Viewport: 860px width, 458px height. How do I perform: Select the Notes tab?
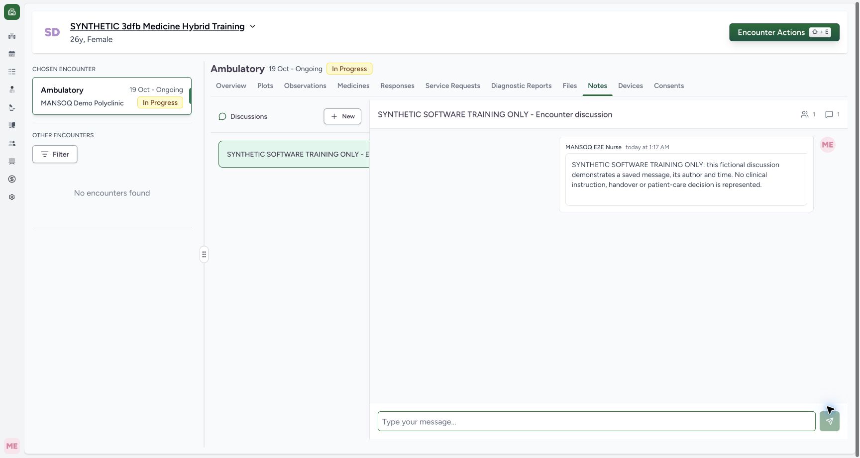(x=597, y=86)
